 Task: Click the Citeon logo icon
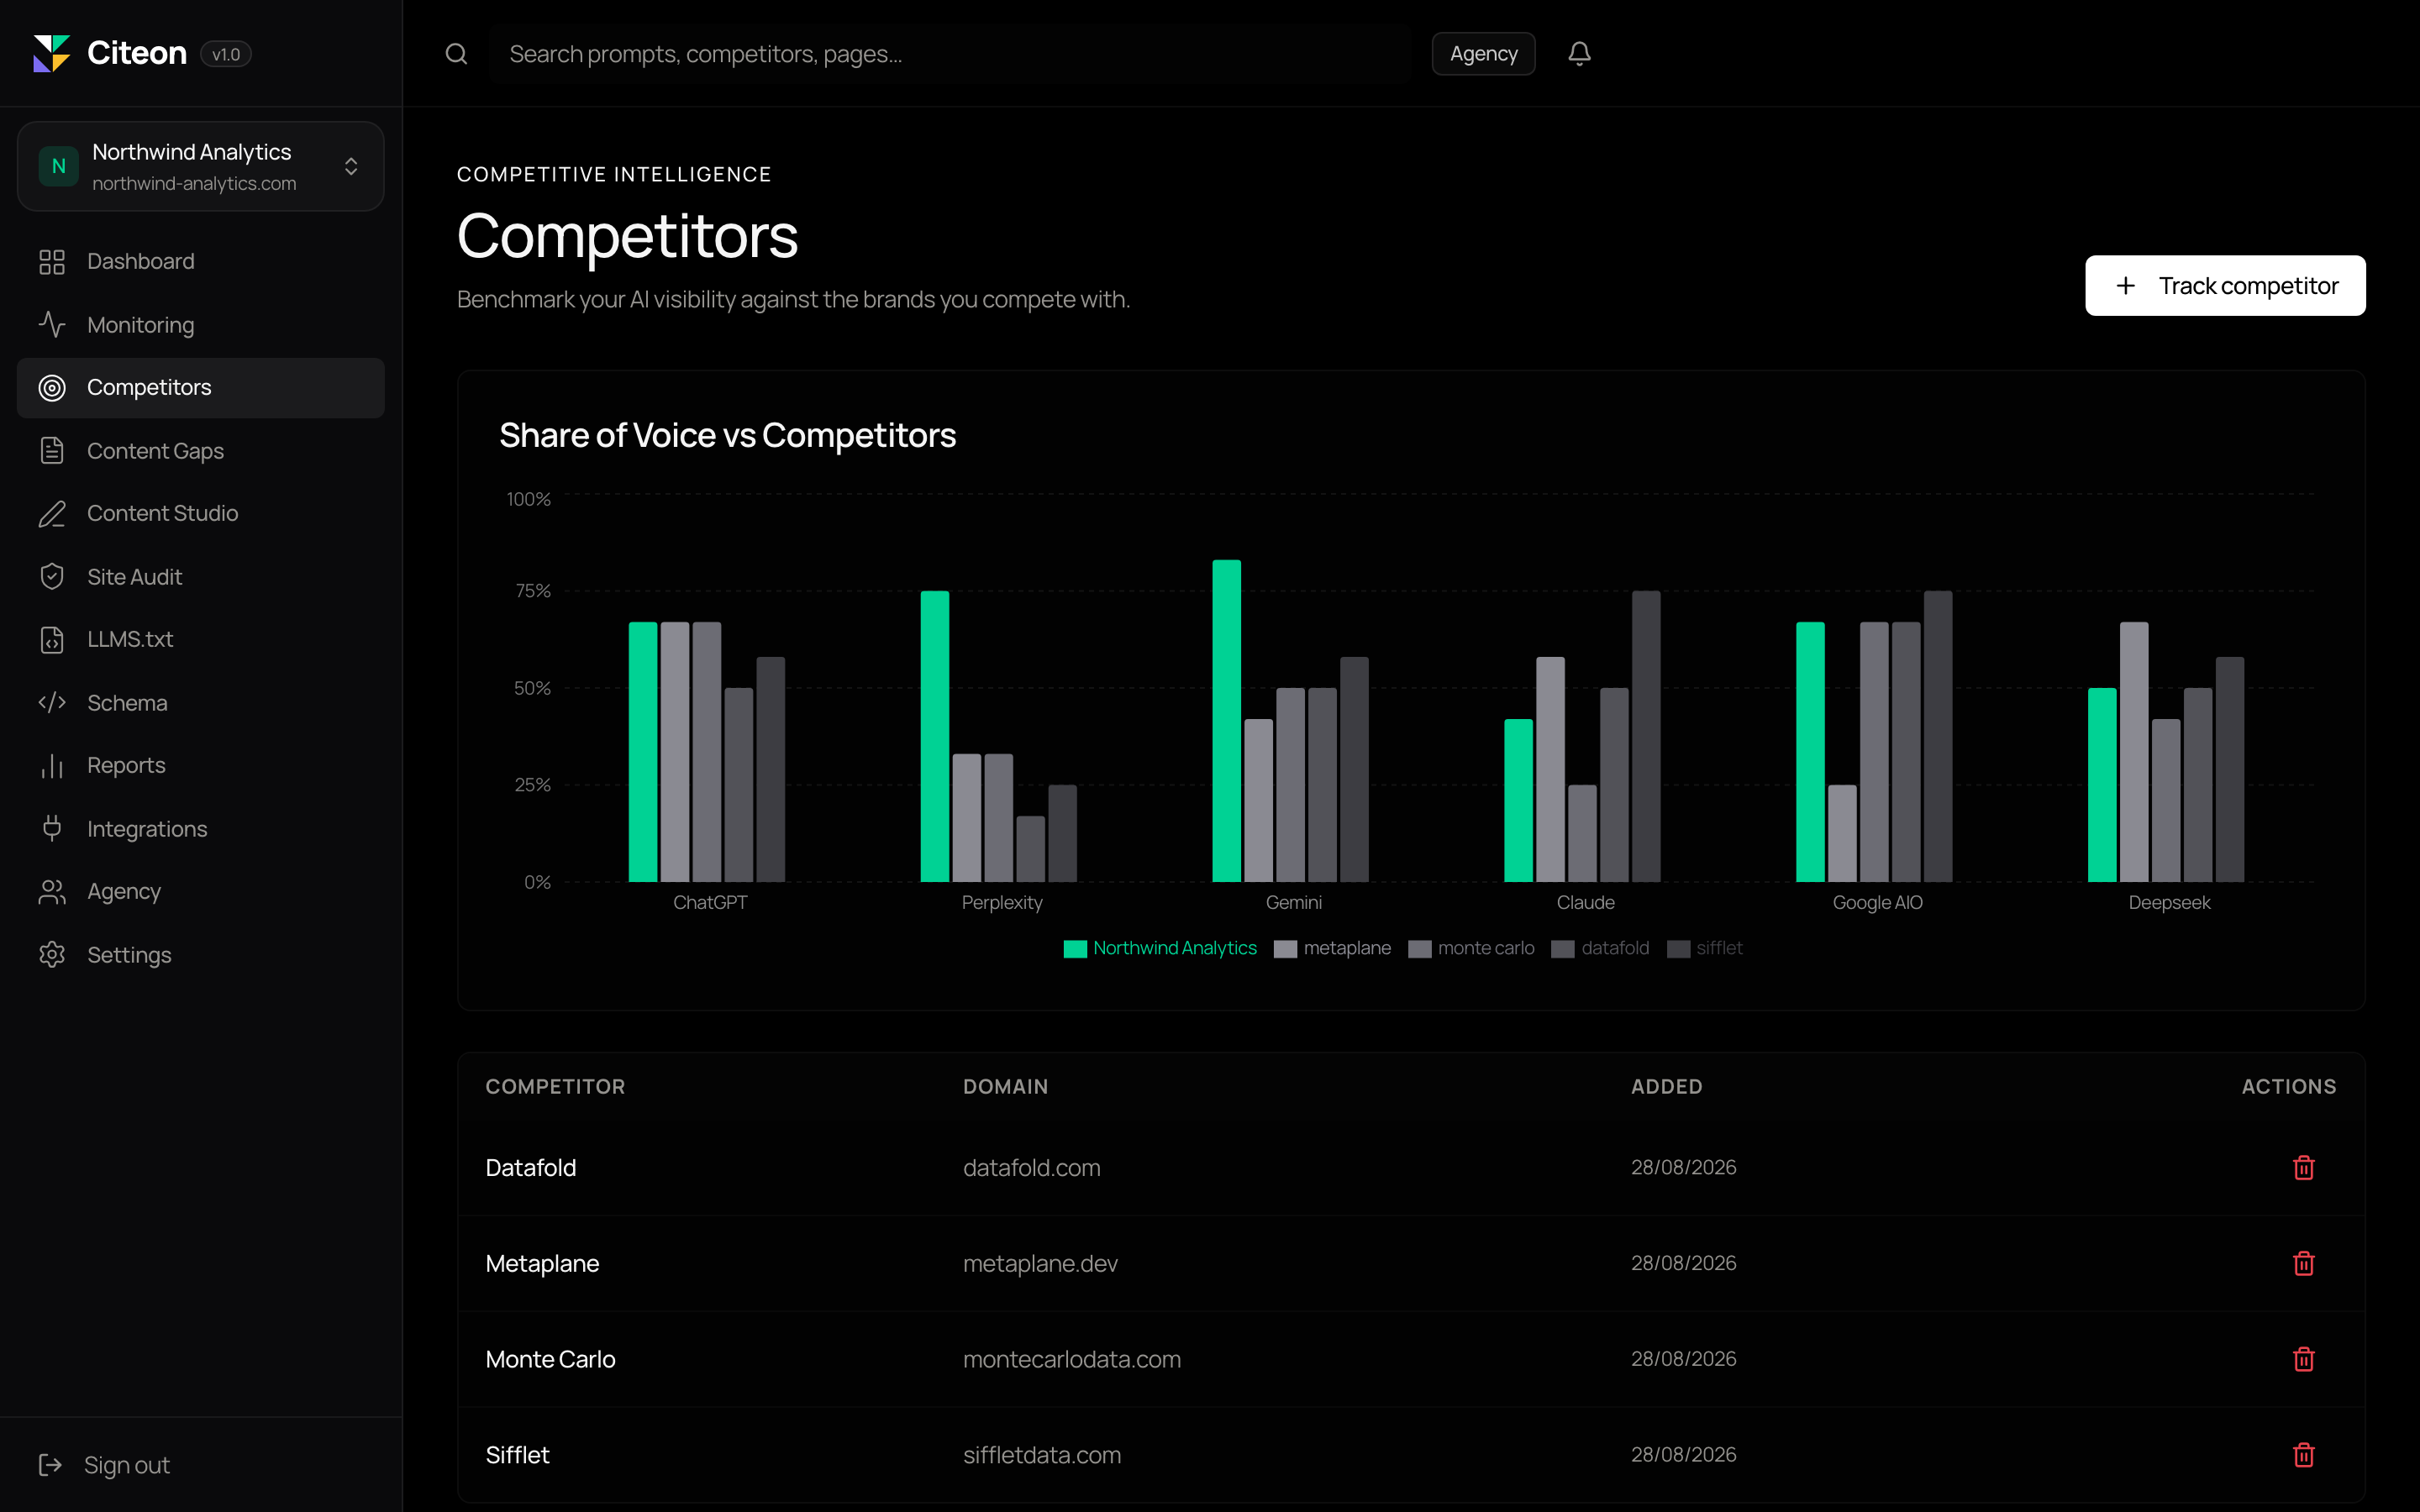coord(52,53)
